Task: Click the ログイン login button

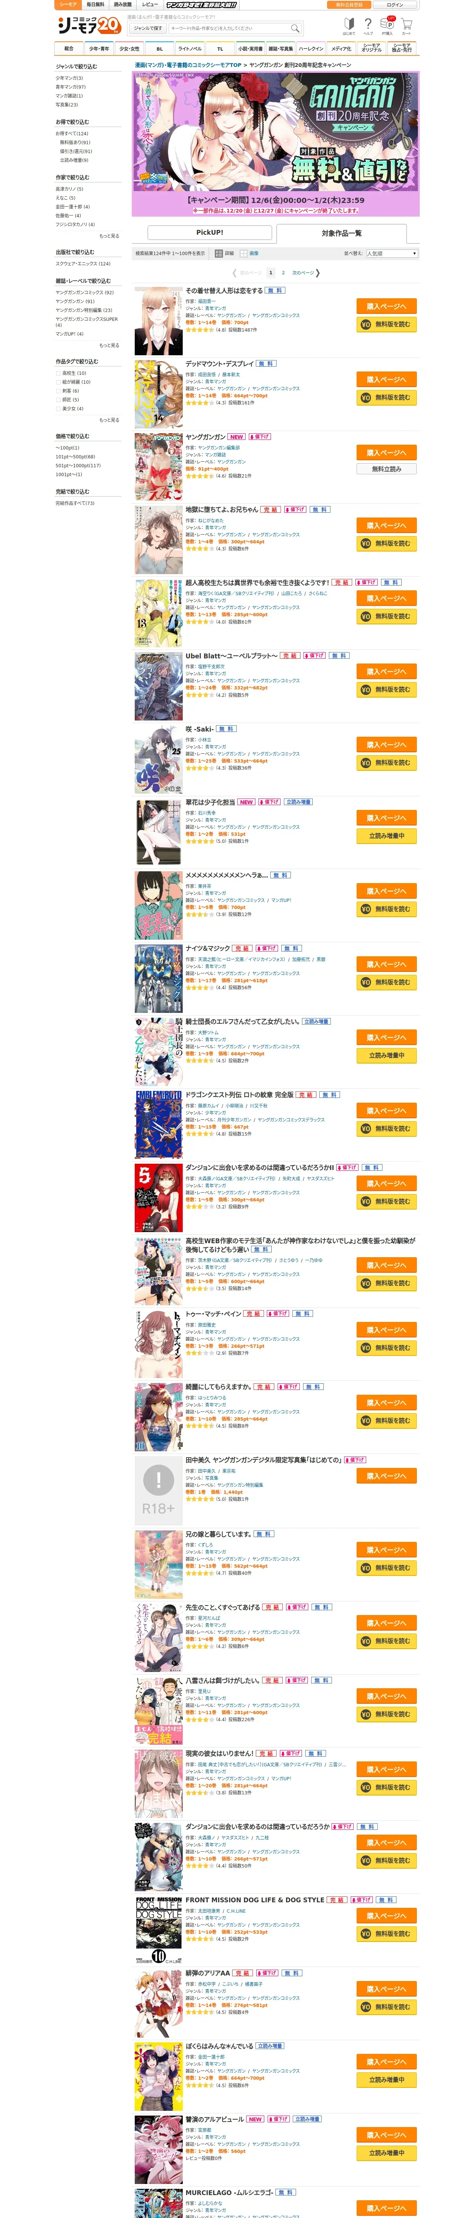Action: click(395, 4)
